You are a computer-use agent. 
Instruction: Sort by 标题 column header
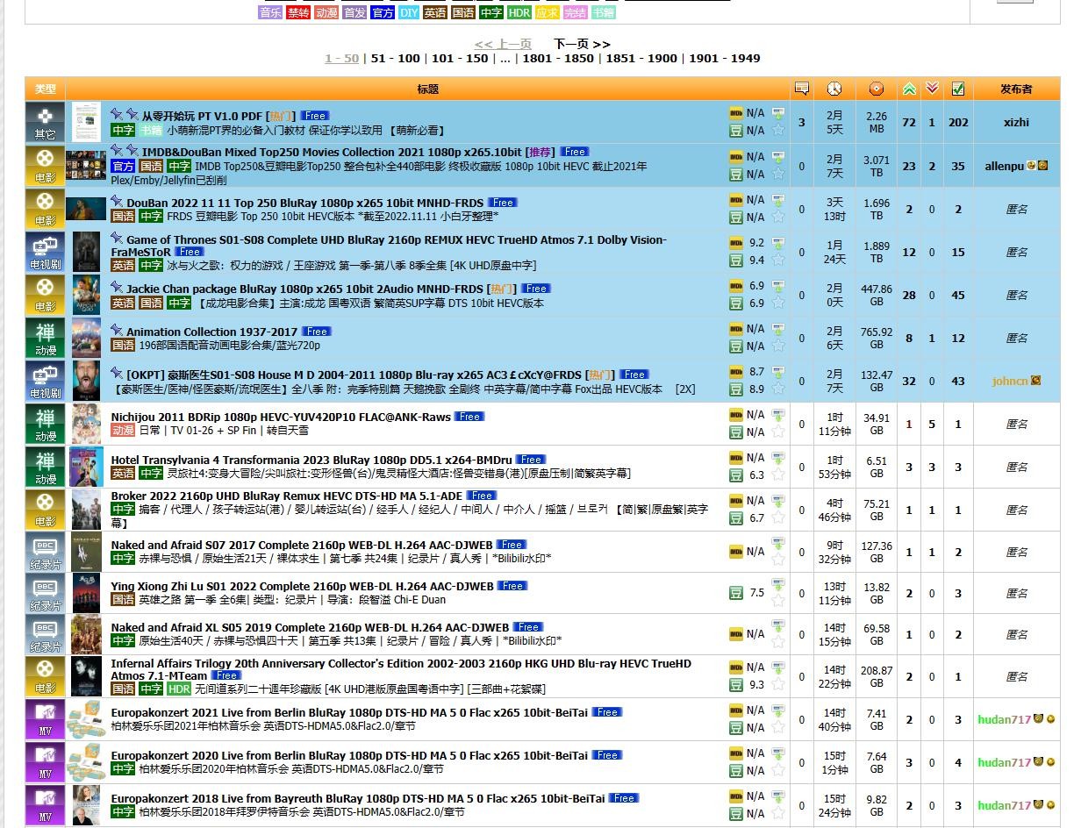(428, 89)
